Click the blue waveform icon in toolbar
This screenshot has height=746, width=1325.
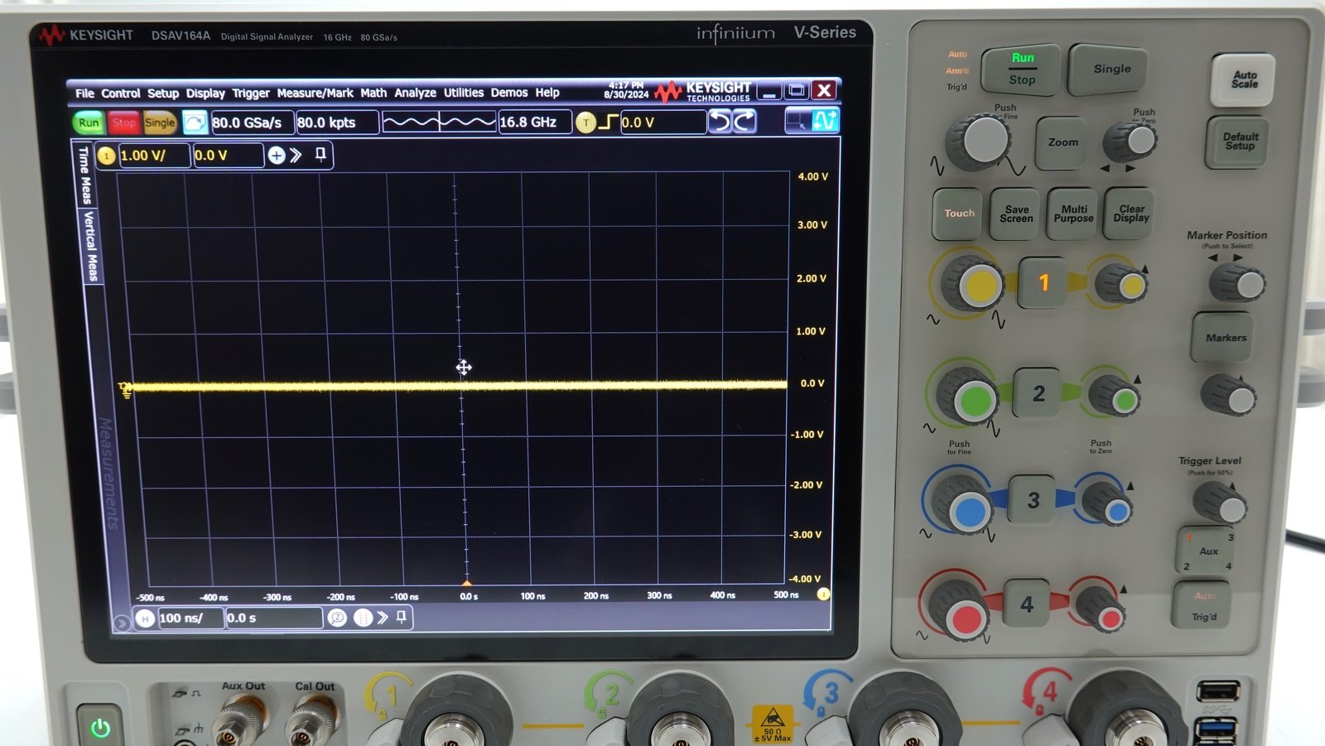(x=826, y=121)
